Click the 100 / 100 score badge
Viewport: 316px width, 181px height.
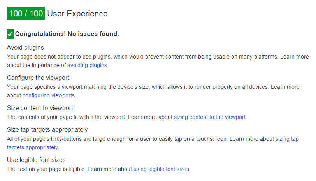coord(26,14)
